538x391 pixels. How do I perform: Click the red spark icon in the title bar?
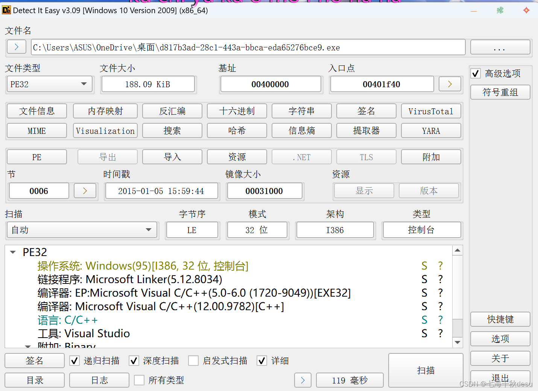[526, 11]
